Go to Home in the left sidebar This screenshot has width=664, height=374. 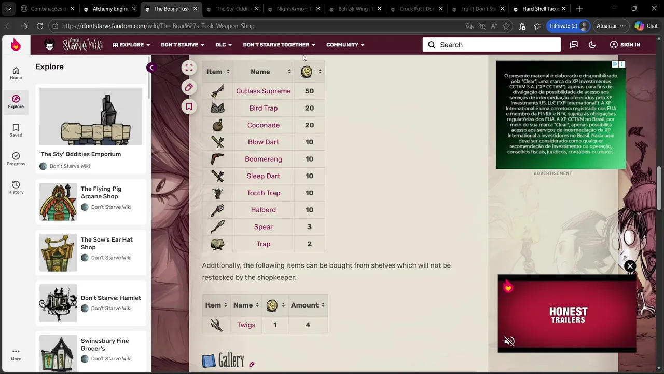coord(16,73)
